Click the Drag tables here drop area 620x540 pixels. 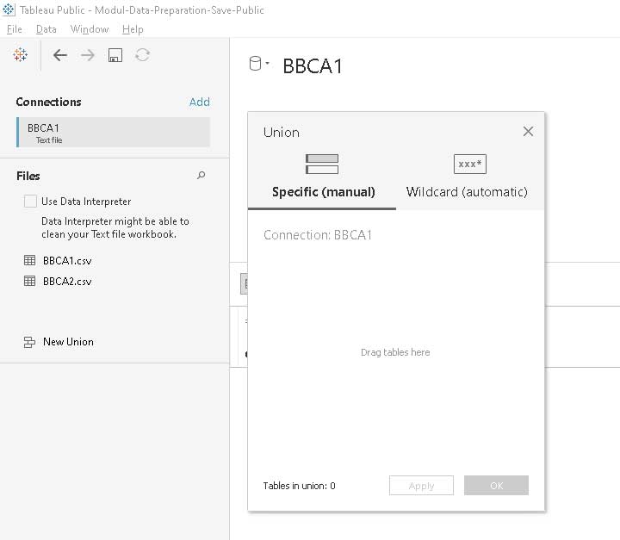pos(395,352)
